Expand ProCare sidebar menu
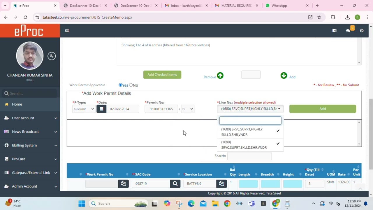Screen dimensions: 373x210 click(x=30, y=159)
